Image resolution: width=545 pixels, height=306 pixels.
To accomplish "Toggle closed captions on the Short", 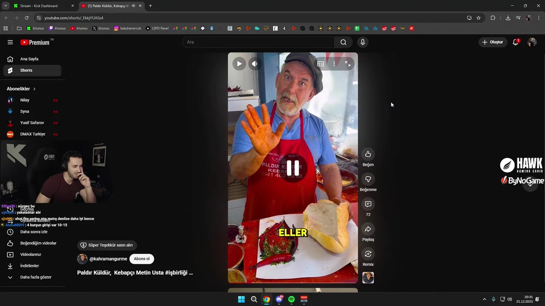I will point(321,64).
